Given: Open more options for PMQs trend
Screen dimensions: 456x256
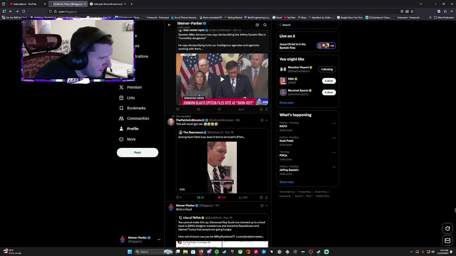Looking at the screenshot, I should coord(334,153).
